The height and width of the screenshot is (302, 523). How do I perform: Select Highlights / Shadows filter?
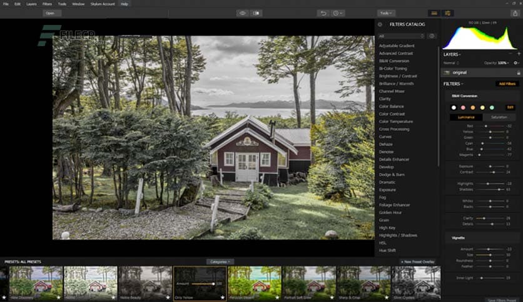pyautogui.click(x=398, y=235)
